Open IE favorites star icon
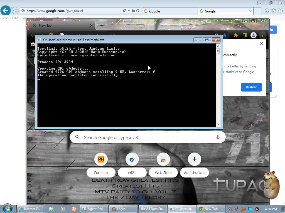The width and height of the screenshot is (285, 213). point(274,11)
